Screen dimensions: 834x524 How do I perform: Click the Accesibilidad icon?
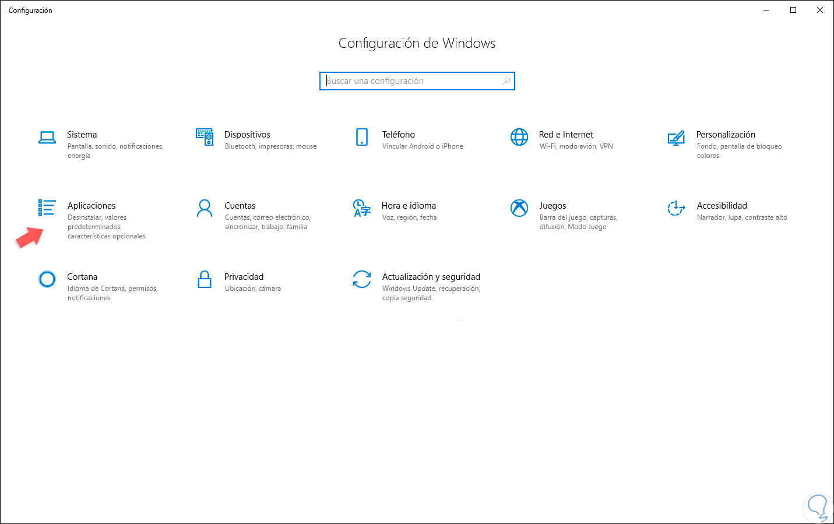(x=676, y=208)
